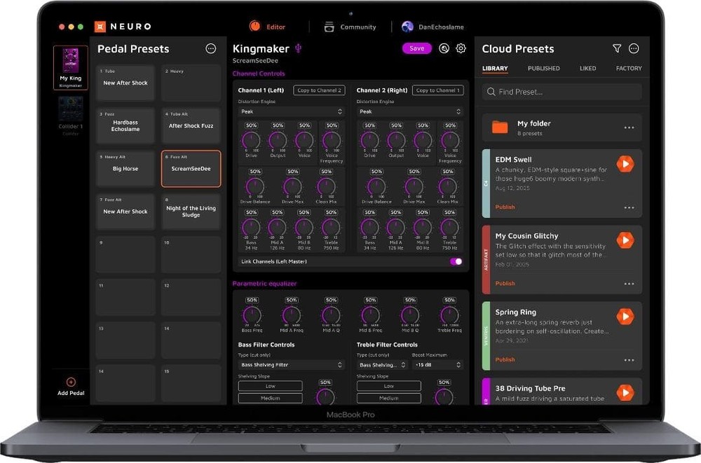
Task: Click Publish on the EDM Swell card
Action: 505,207
